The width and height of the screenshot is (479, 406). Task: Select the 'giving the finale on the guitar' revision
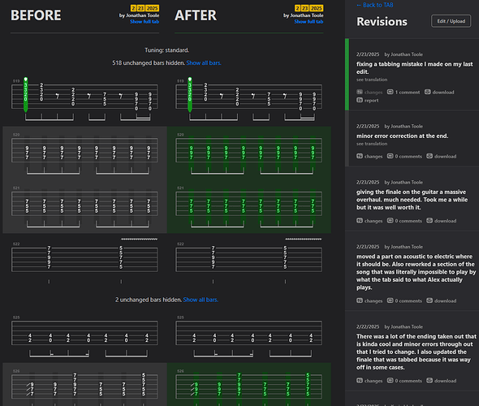(x=412, y=200)
